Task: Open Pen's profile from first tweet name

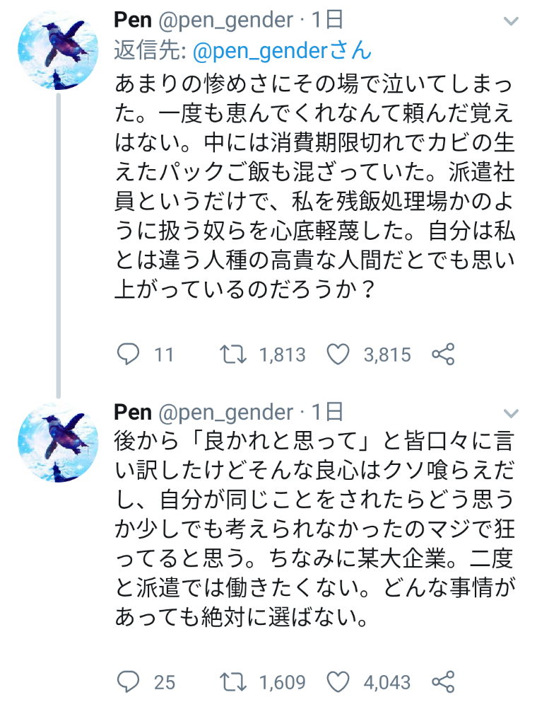Action: (133, 21)
